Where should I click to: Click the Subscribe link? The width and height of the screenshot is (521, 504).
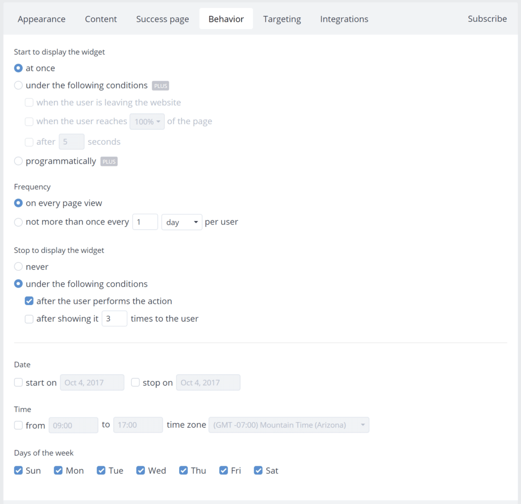pos(487,18)
